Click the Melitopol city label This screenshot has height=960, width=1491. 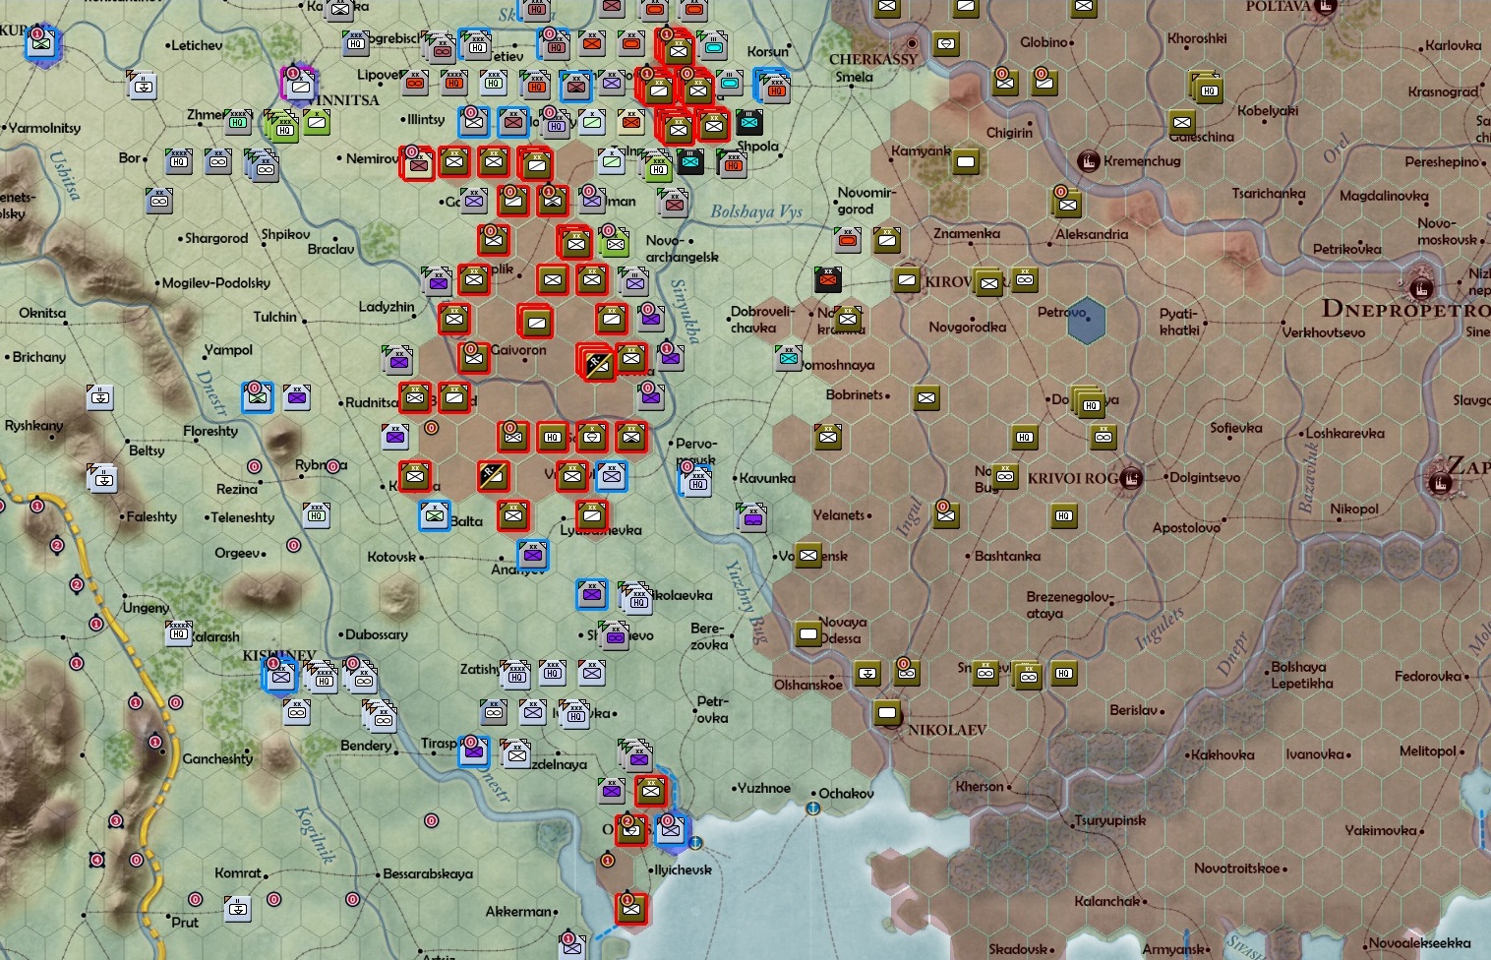[x=1427, y=751]
